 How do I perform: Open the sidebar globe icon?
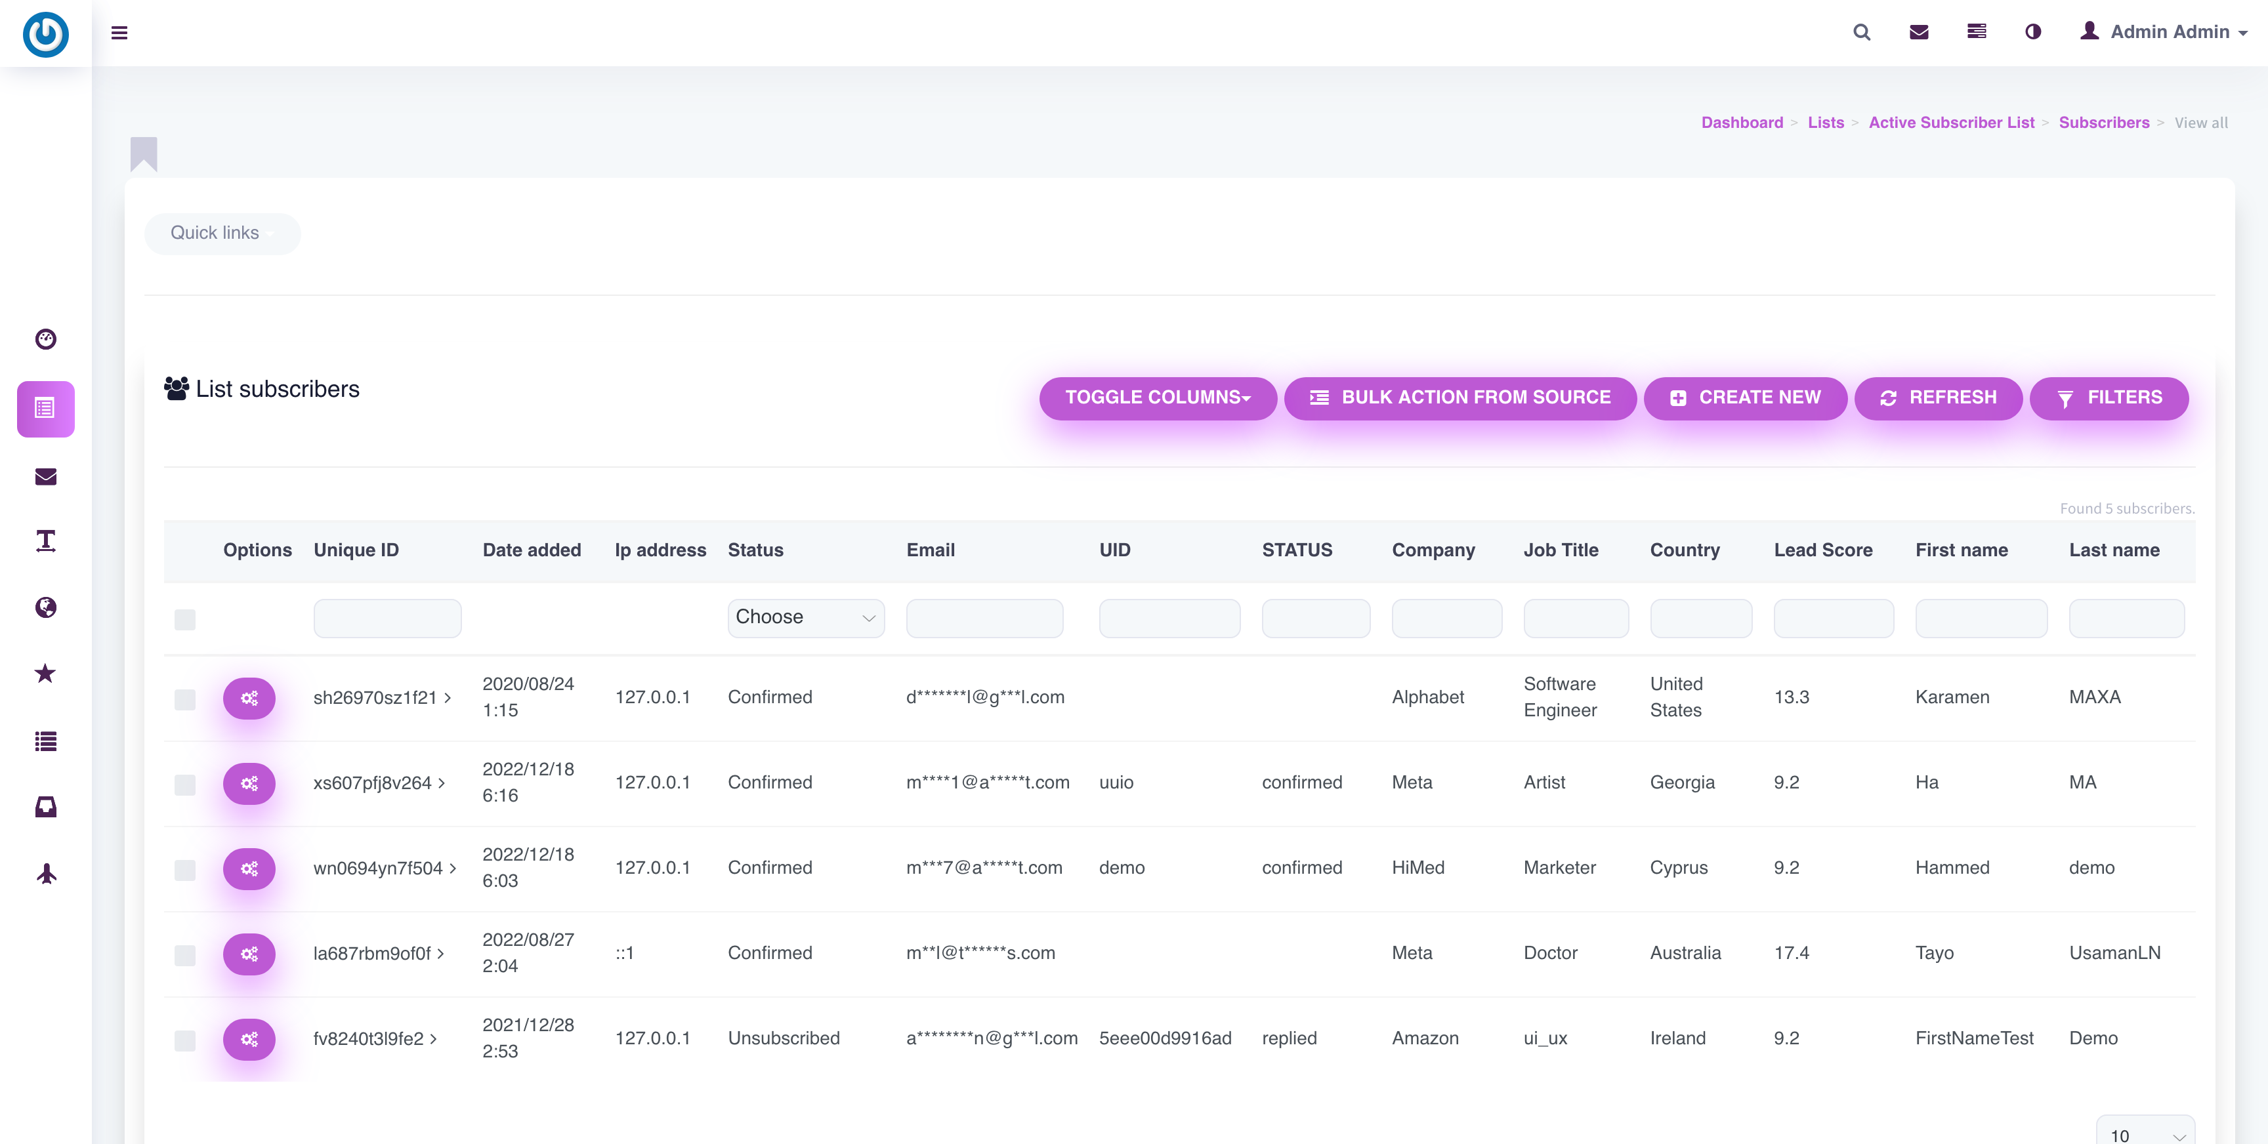click(x=46, y=608)
